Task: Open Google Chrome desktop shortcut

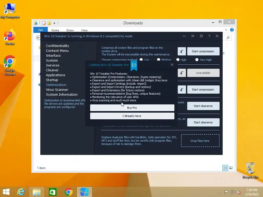Action: pyautogui.click(x=10, y=66)
